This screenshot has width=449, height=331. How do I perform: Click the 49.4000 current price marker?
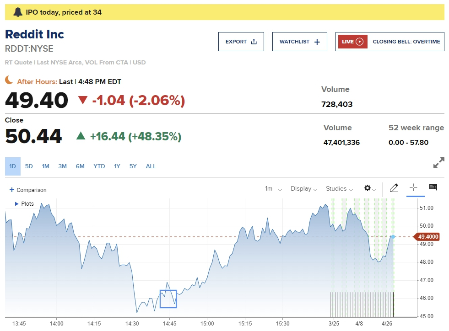428,237
